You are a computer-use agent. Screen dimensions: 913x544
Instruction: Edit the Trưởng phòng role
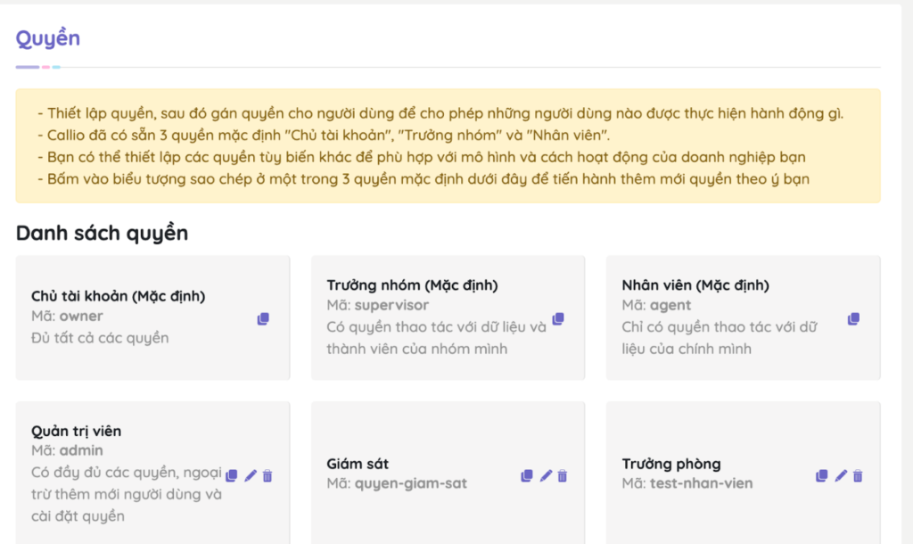(x=839, y=476)
